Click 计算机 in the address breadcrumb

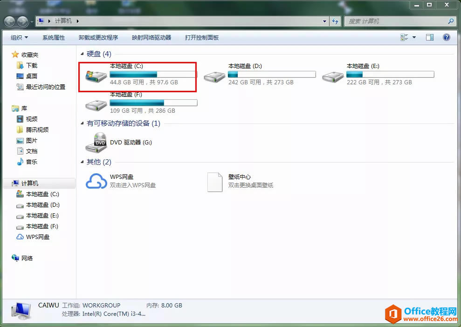(x=63, y=21)
